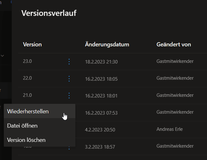Open the three-dot menu for version 22.0
Screen dimensions: 207x160
point(69,78)
